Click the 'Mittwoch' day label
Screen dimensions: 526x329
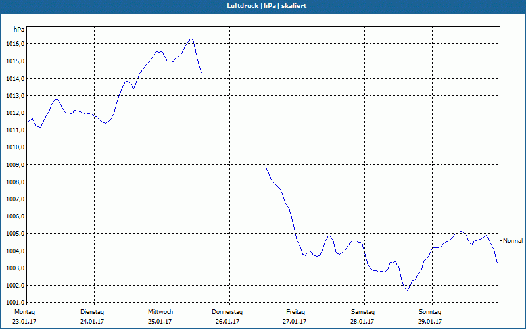[x=160, y=312]
